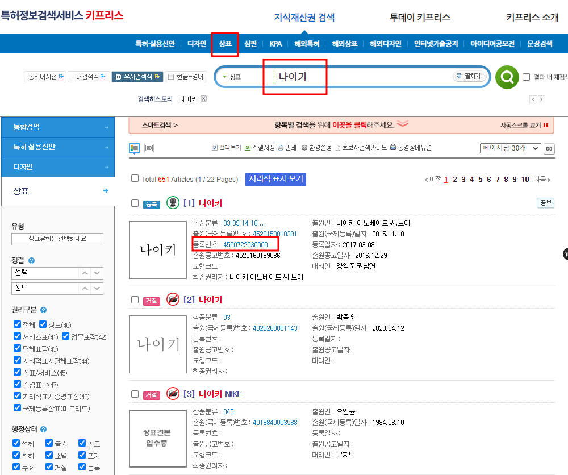Open 디자인 top menu

tap(197, 44)
